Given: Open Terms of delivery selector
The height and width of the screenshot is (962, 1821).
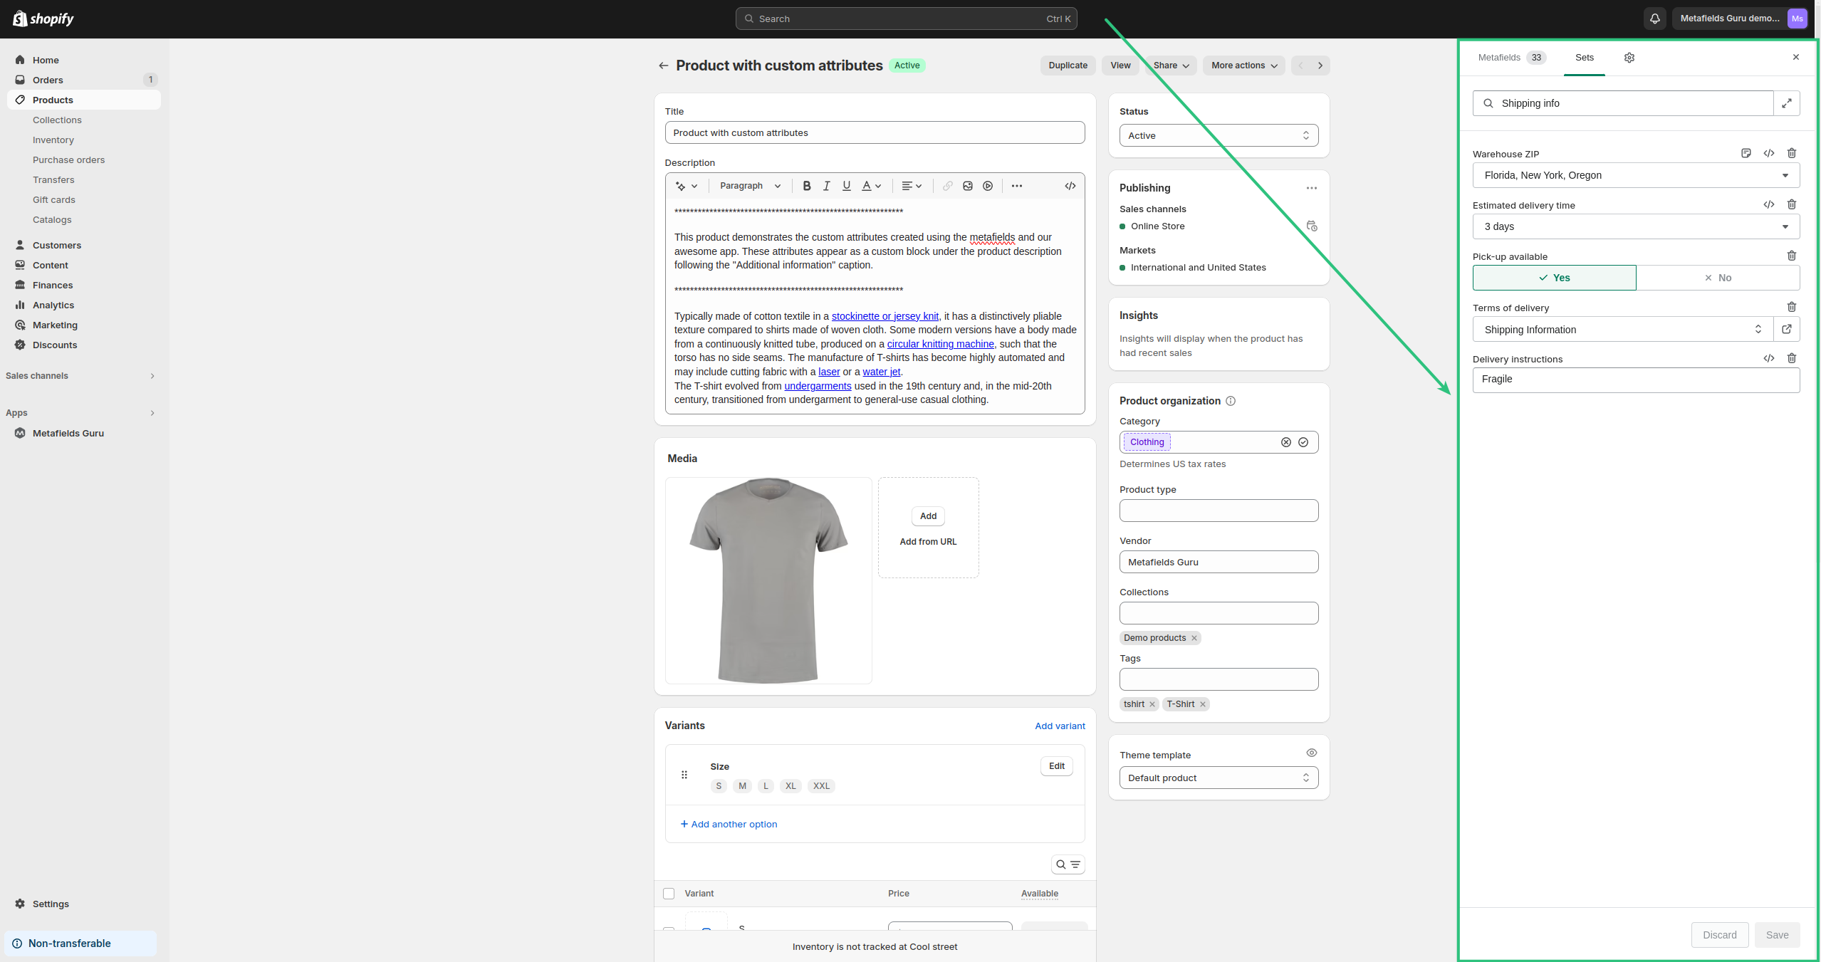Looking at the screenshot, I should coord(1622,329).
